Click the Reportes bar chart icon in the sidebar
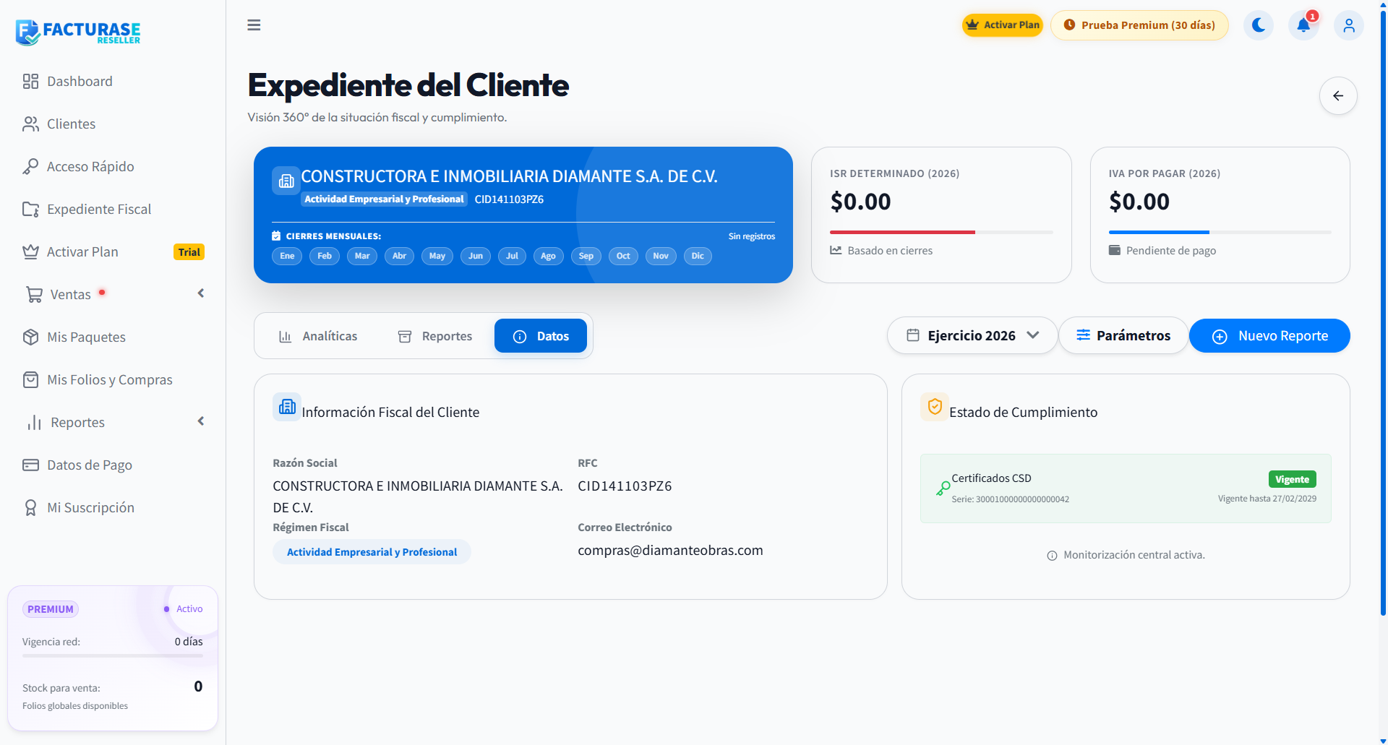 34,423
